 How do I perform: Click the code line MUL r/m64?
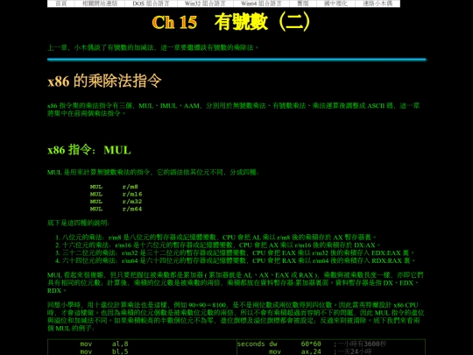click(x=116, y=209)
